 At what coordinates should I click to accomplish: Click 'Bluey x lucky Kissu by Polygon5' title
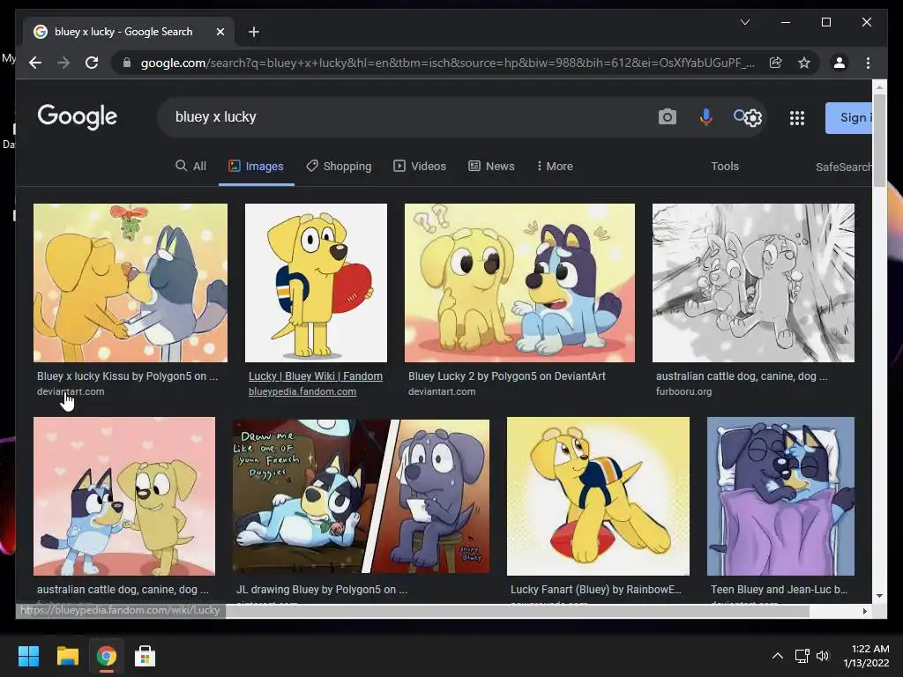(x=127, y=376)
